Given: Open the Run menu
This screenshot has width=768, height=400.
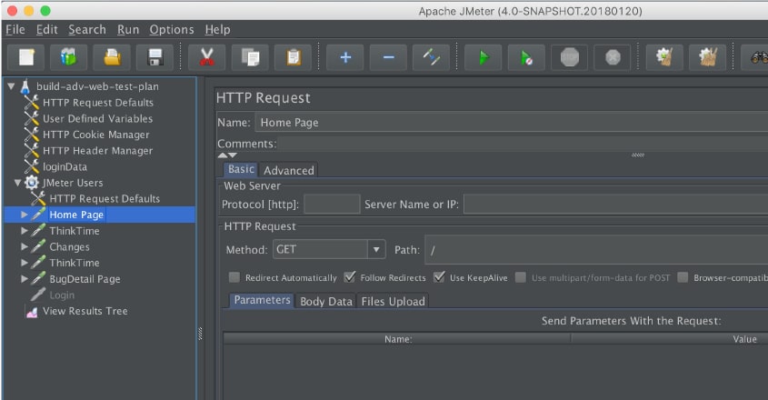Looking at the screenshot, I should click(x=128, y=29).
